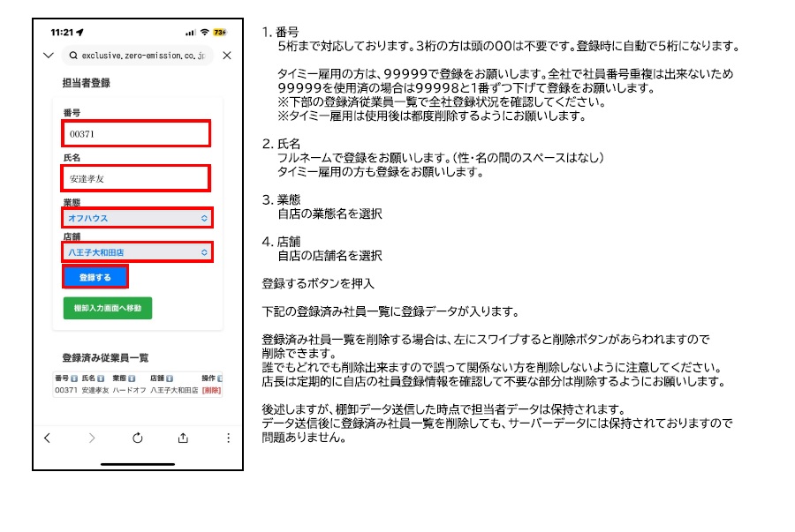Tap the browser forward arrow

(x=92, y=438)
